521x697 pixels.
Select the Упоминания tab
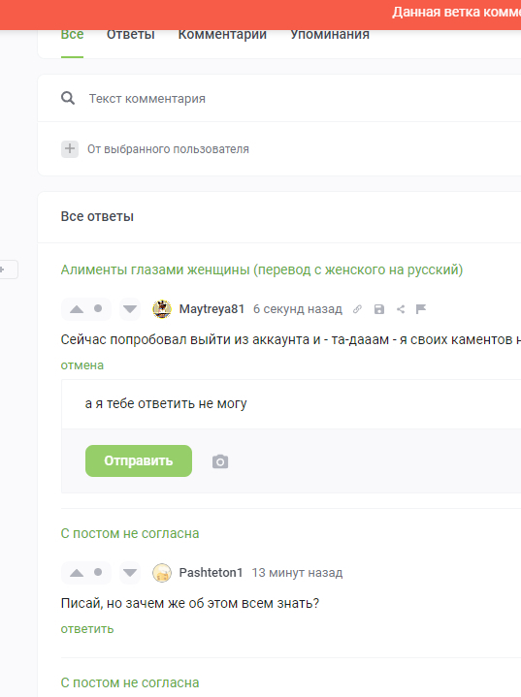click(330, 35)
